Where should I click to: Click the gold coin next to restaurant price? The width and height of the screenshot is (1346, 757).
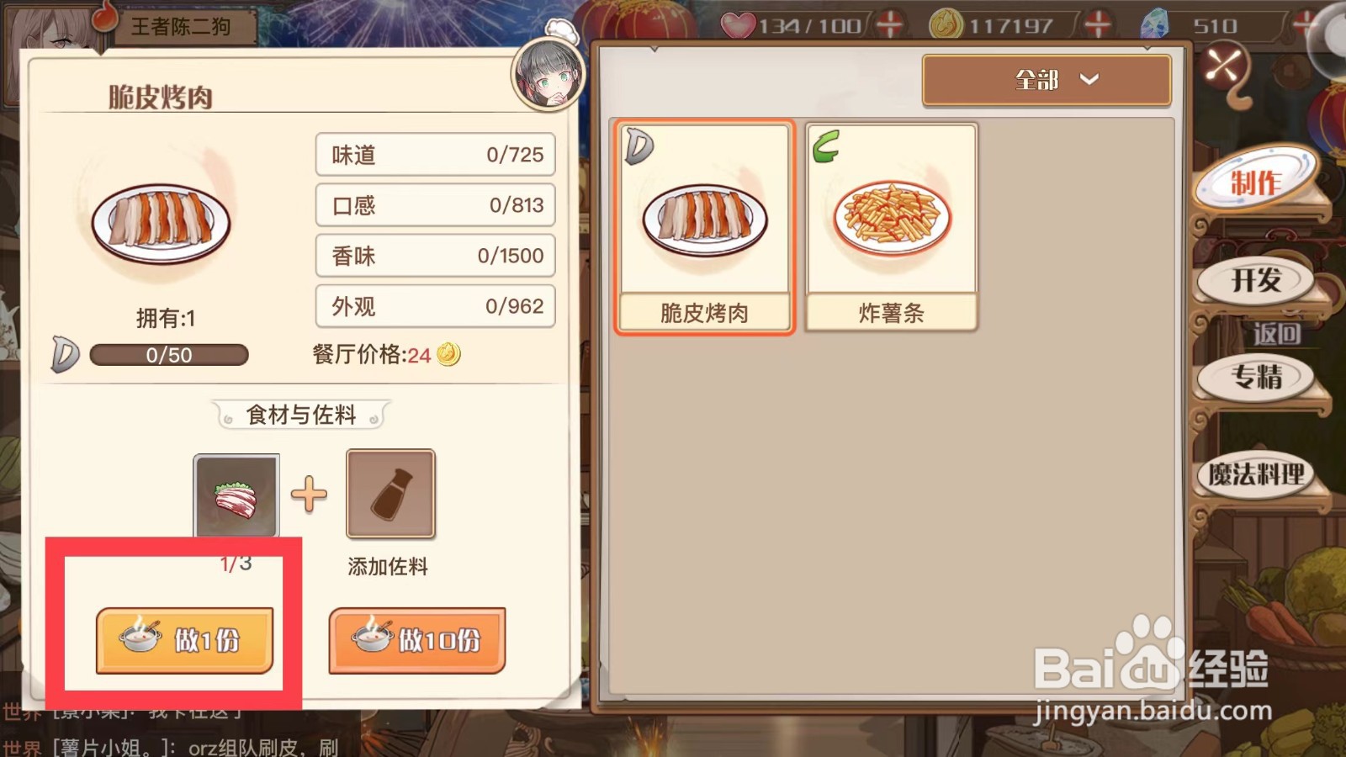449,354
